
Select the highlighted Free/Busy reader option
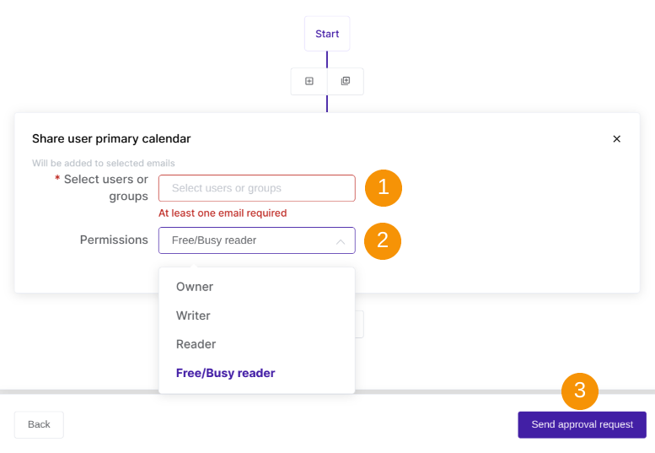pos(225,373)
